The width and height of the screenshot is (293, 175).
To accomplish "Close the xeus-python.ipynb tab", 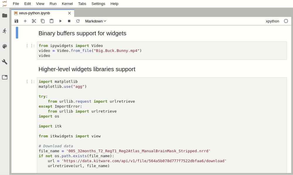I will [x=69, y=13].
